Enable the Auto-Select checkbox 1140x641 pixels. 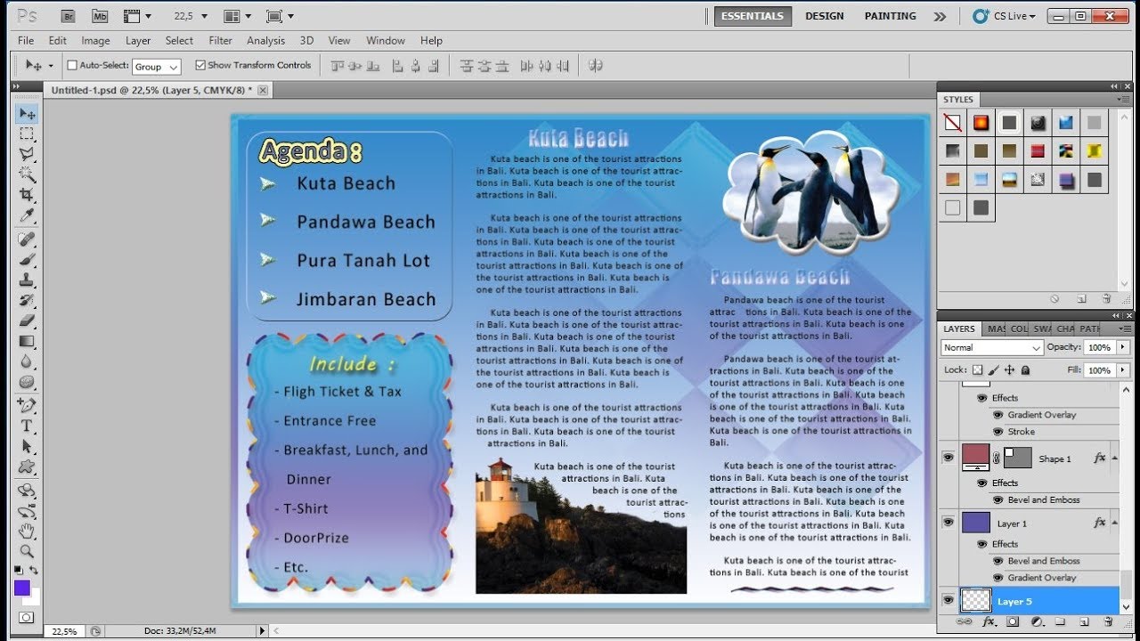(x=73, y=65)
